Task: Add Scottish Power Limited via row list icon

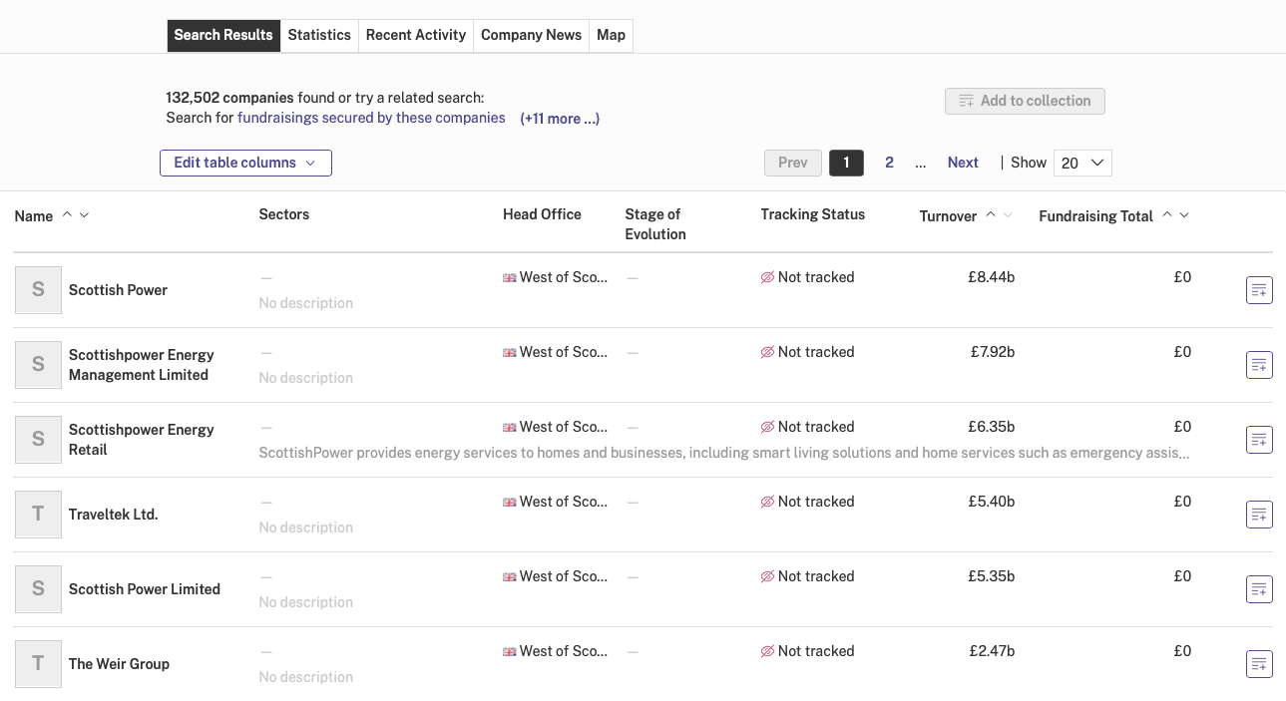Action: coord(1259,589)
